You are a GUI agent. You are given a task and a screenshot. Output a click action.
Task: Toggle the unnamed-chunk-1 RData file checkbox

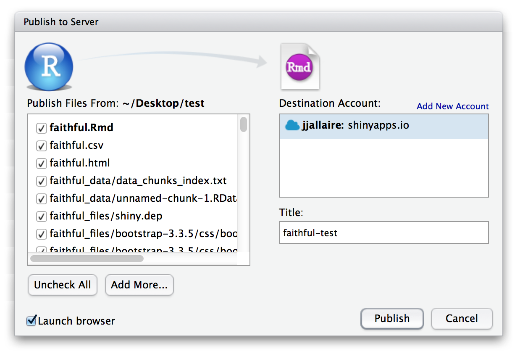click(x=42, y=198)
